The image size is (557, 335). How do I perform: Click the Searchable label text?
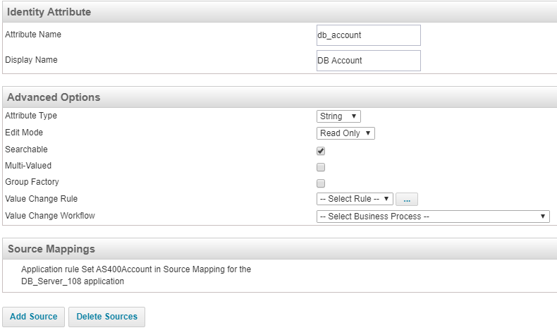click(x=27, y=150)
